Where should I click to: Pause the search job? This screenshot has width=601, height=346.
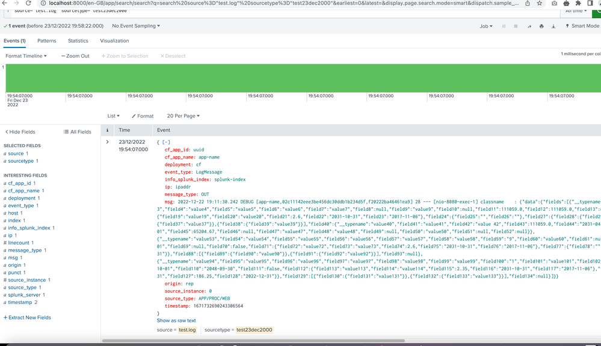click(x=504, y=26)
